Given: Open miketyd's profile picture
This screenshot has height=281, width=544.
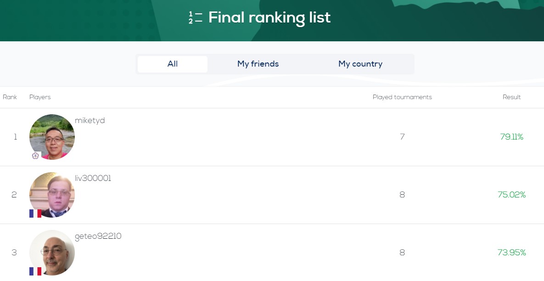Looking at the screenshot, I should point(52,137).
